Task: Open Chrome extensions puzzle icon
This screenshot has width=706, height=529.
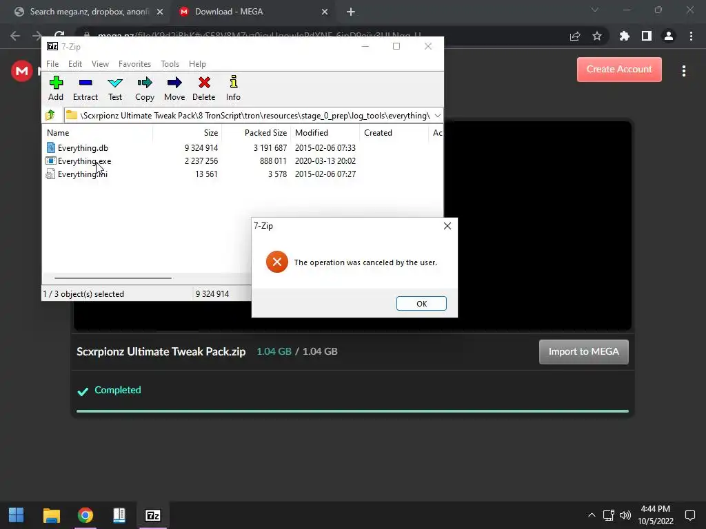Action: 624,36
